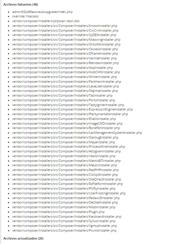The height and width of the screenshot is (244, 184).
Task: Click the ProcessWireInstaller.php file path
Action: [68, 147]
